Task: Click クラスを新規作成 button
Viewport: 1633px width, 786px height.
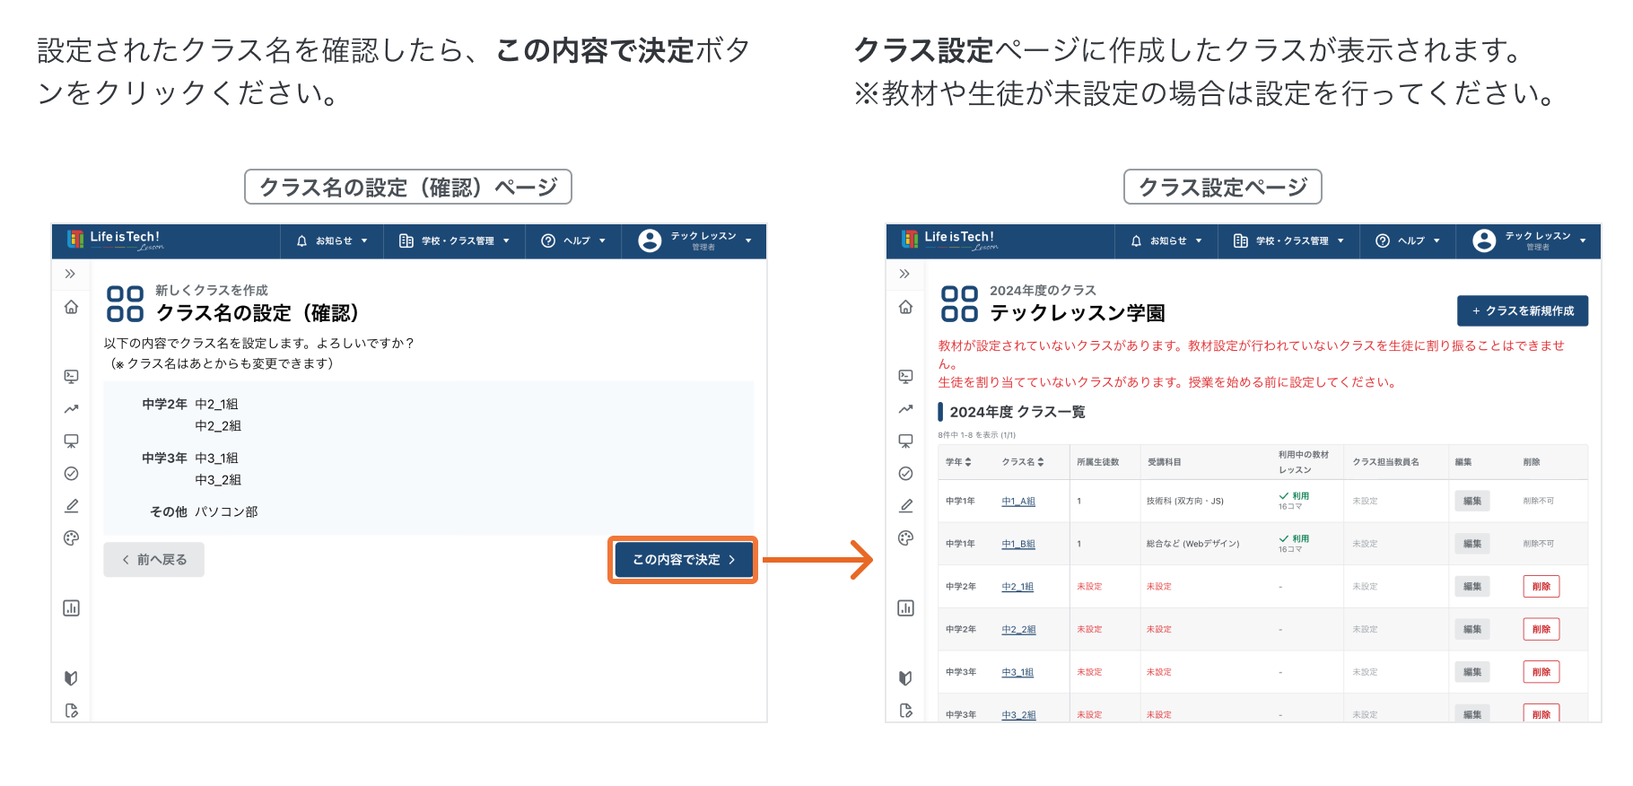Action: coord(1522,310)
